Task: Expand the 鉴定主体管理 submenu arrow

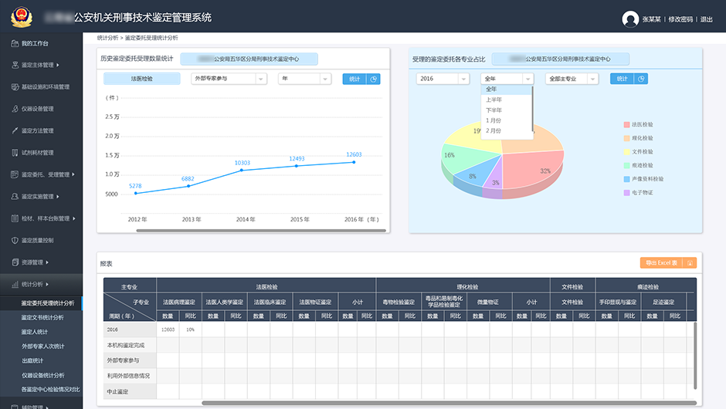Action: [58, 66]
